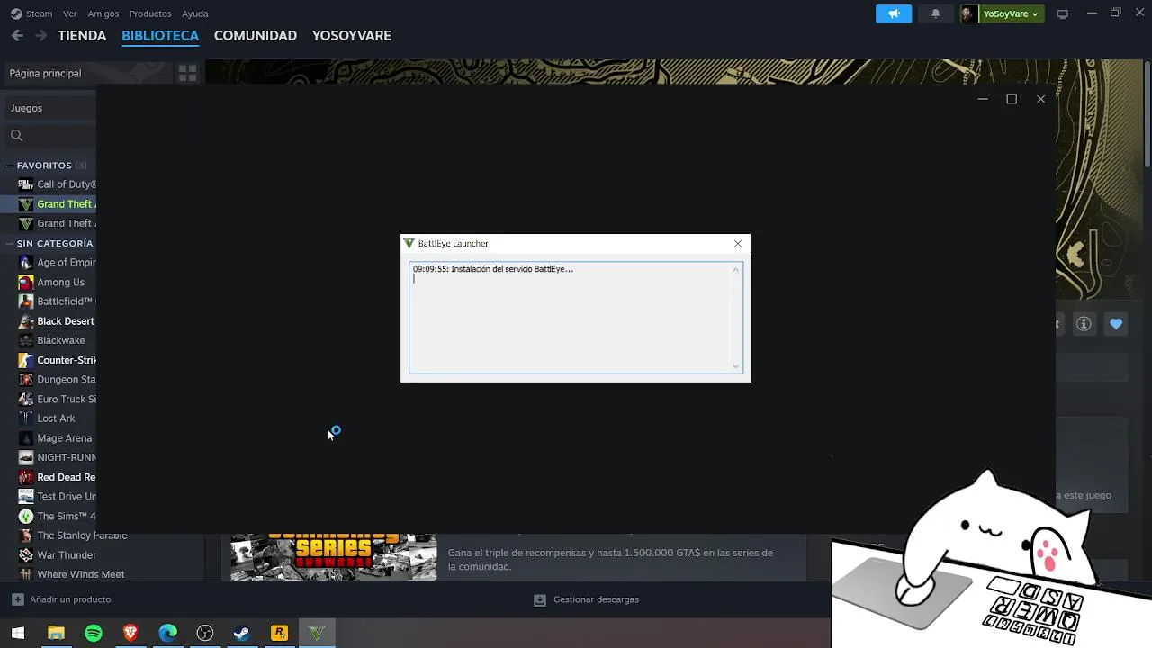Select the highlighted green Grand Theft Auto entry
Image resolution: width=1152 pixels, height=648 pixels.
click(67, 204)
